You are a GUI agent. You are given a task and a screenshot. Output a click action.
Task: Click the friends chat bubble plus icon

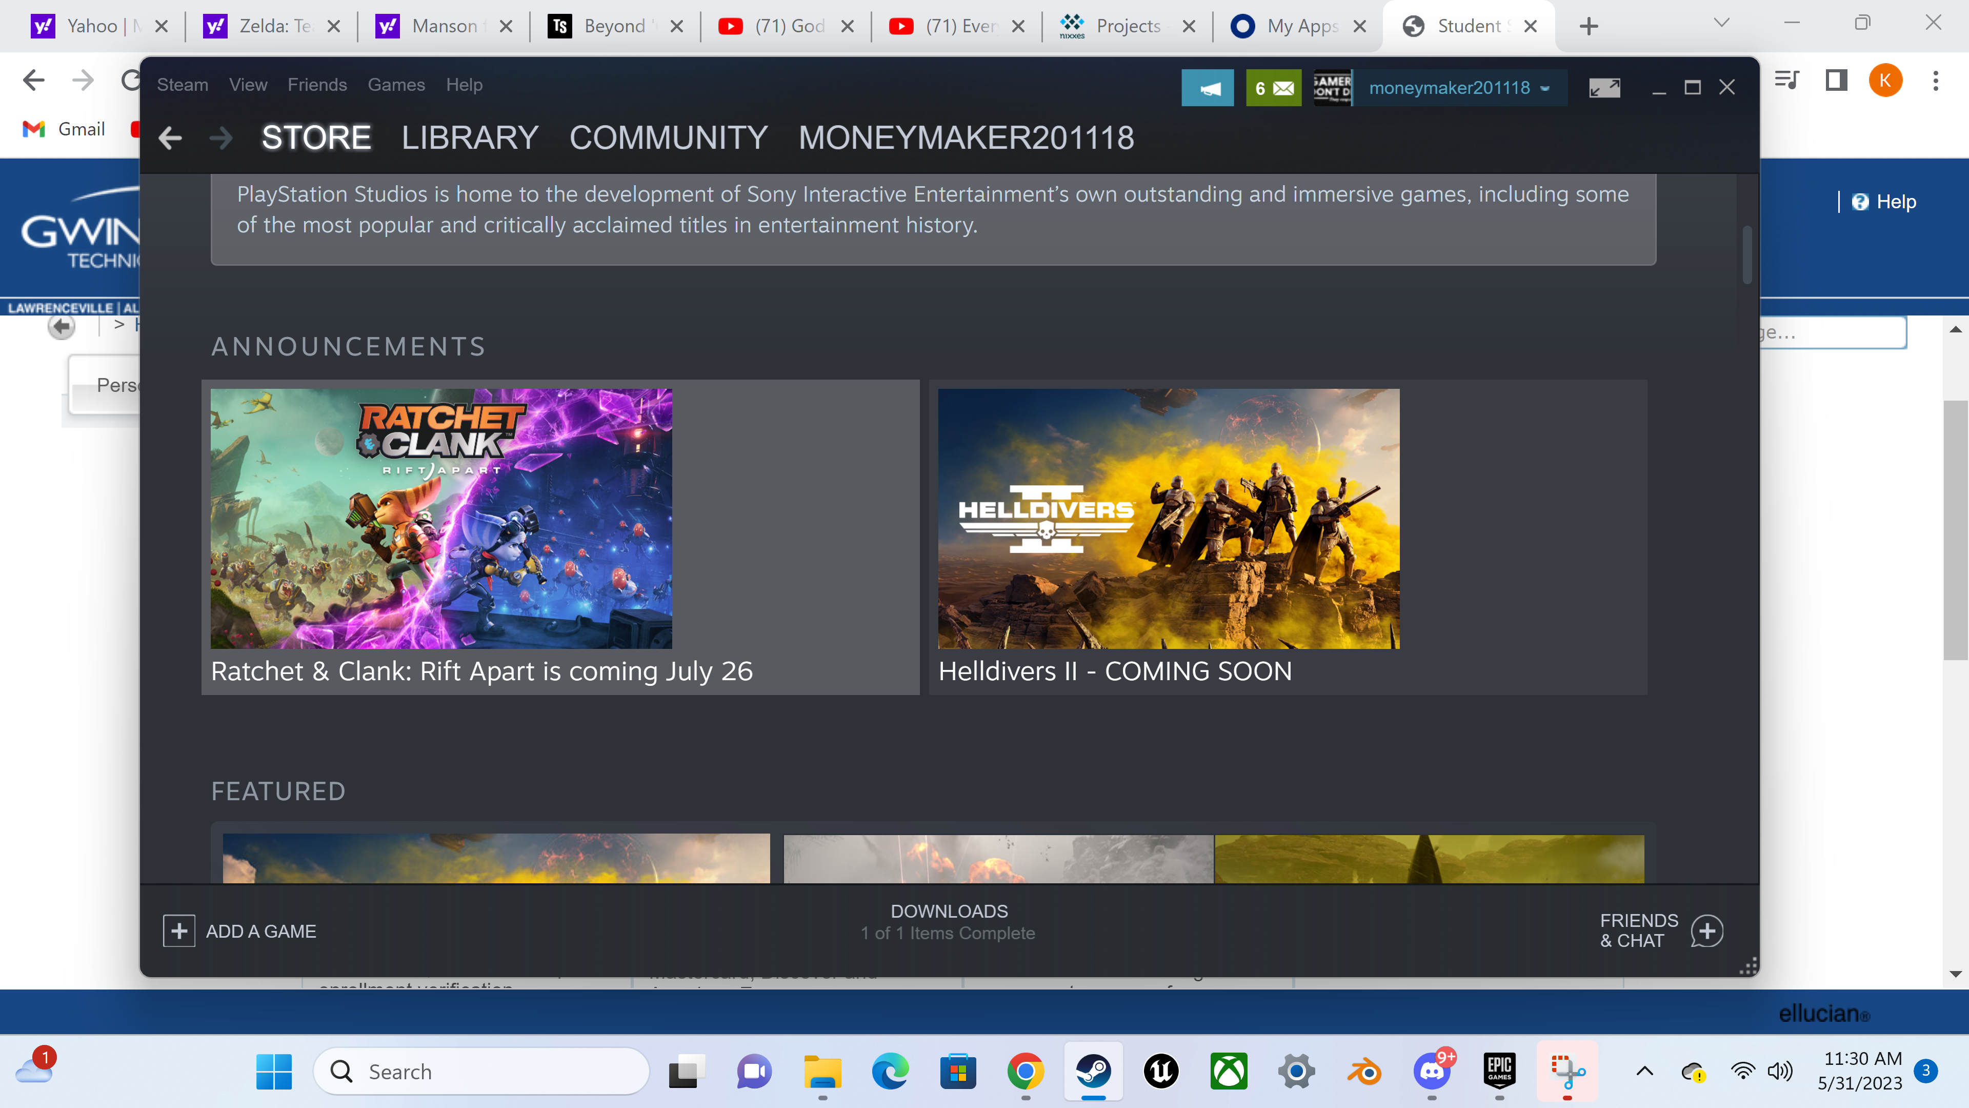pos(1707,931)
